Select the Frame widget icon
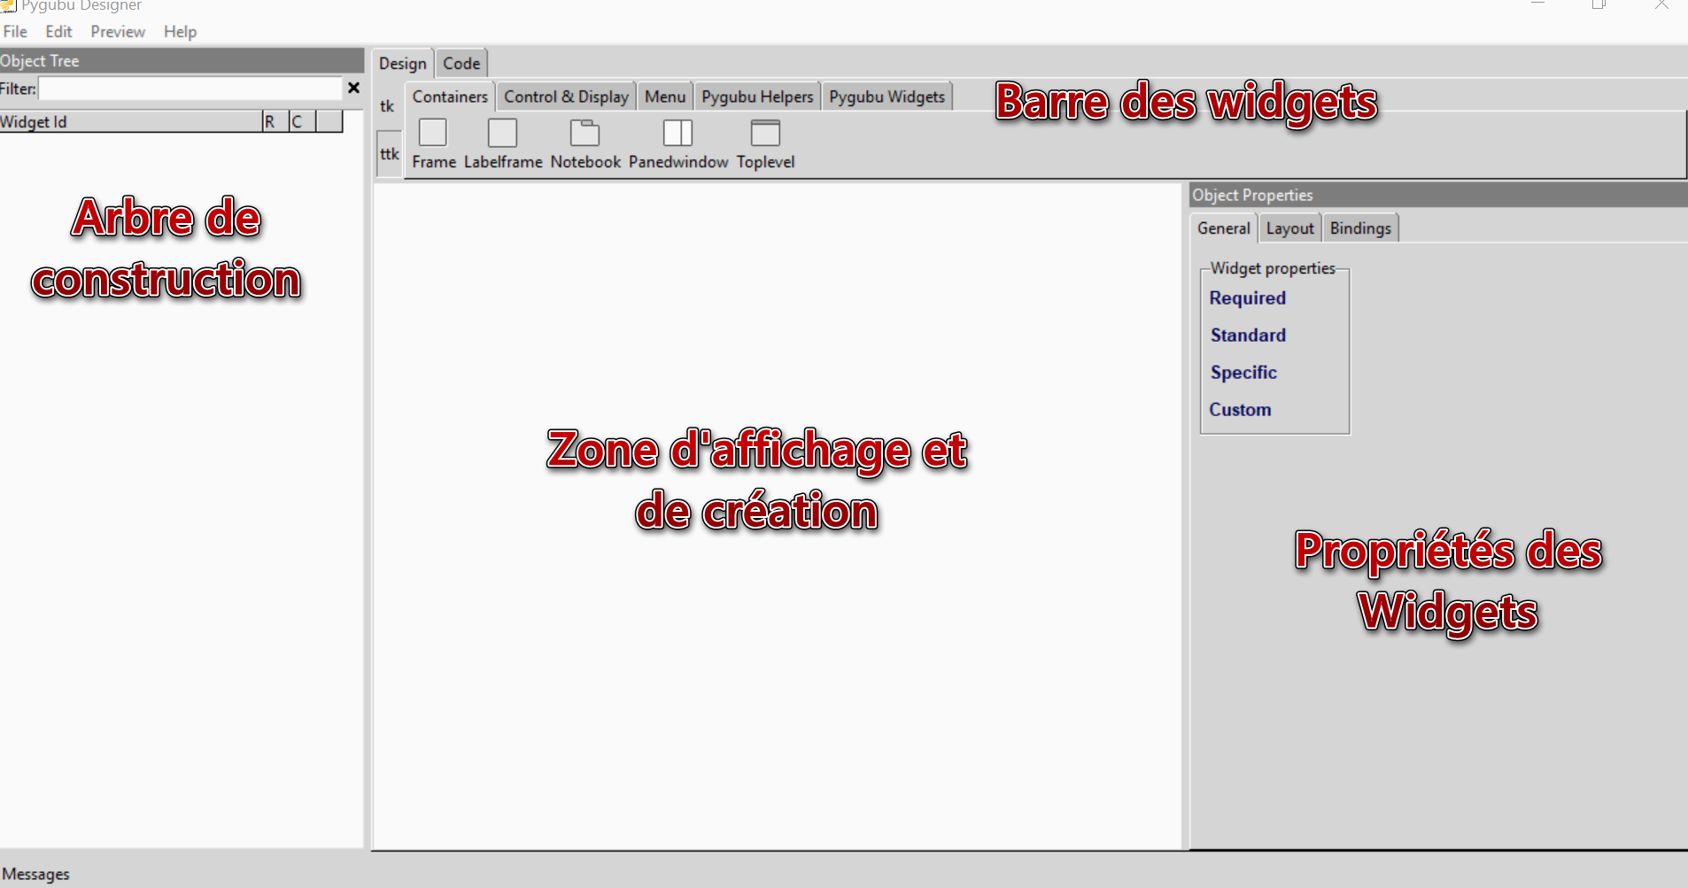1688x888 pixels. pos(432,133)
